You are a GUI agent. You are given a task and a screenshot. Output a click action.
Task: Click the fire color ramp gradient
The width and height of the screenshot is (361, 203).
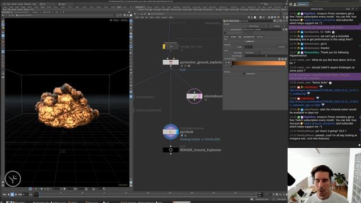coord(258,63)
